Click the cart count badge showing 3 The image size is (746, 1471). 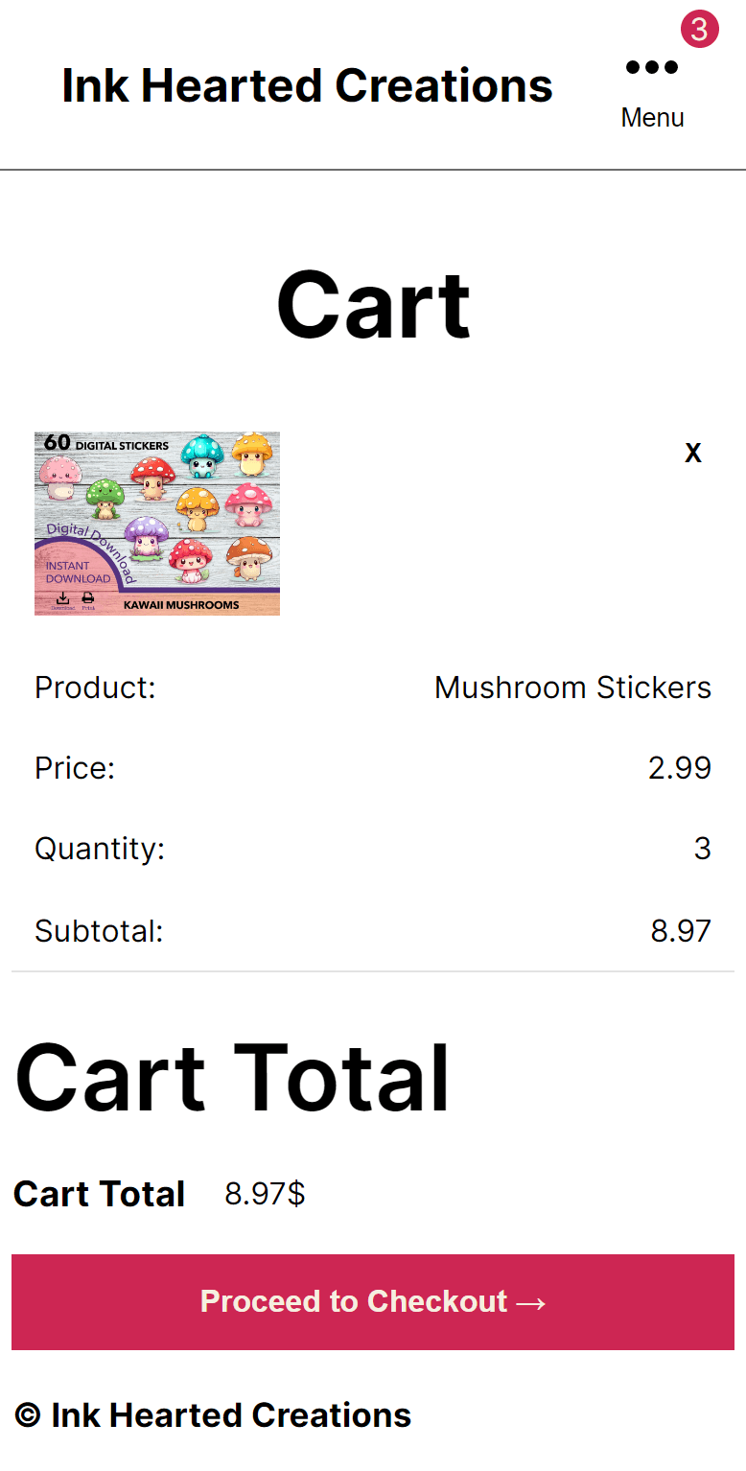(699, 30)
